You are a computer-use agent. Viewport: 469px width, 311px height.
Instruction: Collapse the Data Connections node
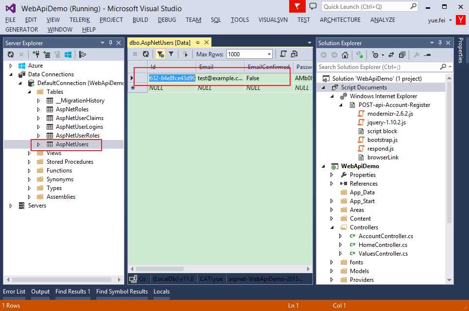(11, 74)
